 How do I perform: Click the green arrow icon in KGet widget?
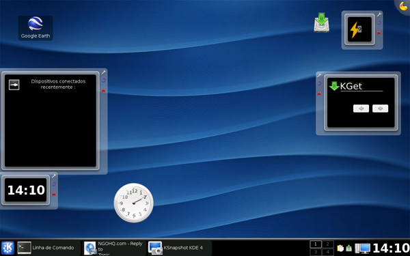pyautogui.click(x=334, y=86)
